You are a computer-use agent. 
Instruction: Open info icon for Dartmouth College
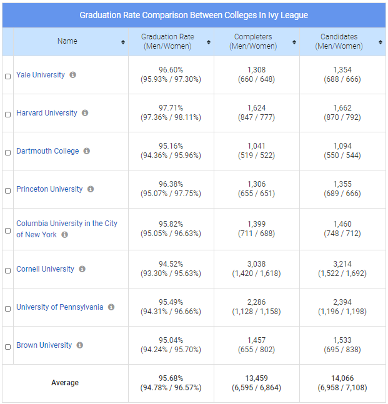[x=87, y=151]
